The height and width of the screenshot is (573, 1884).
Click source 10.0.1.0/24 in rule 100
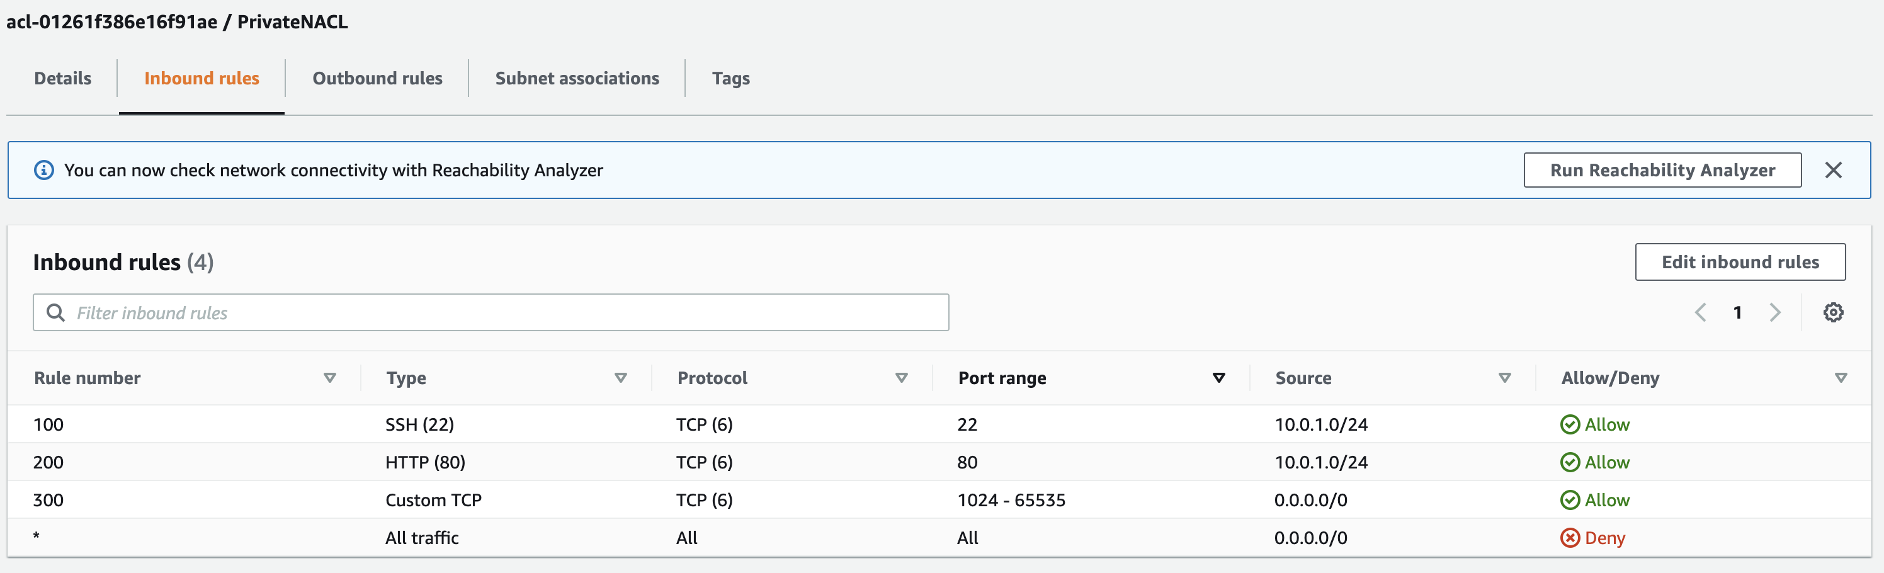1321,424
